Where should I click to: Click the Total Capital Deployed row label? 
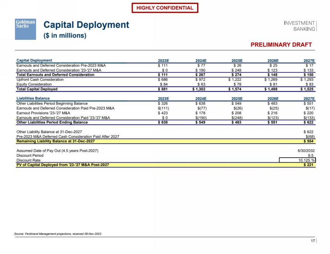(x=40, y=89)
